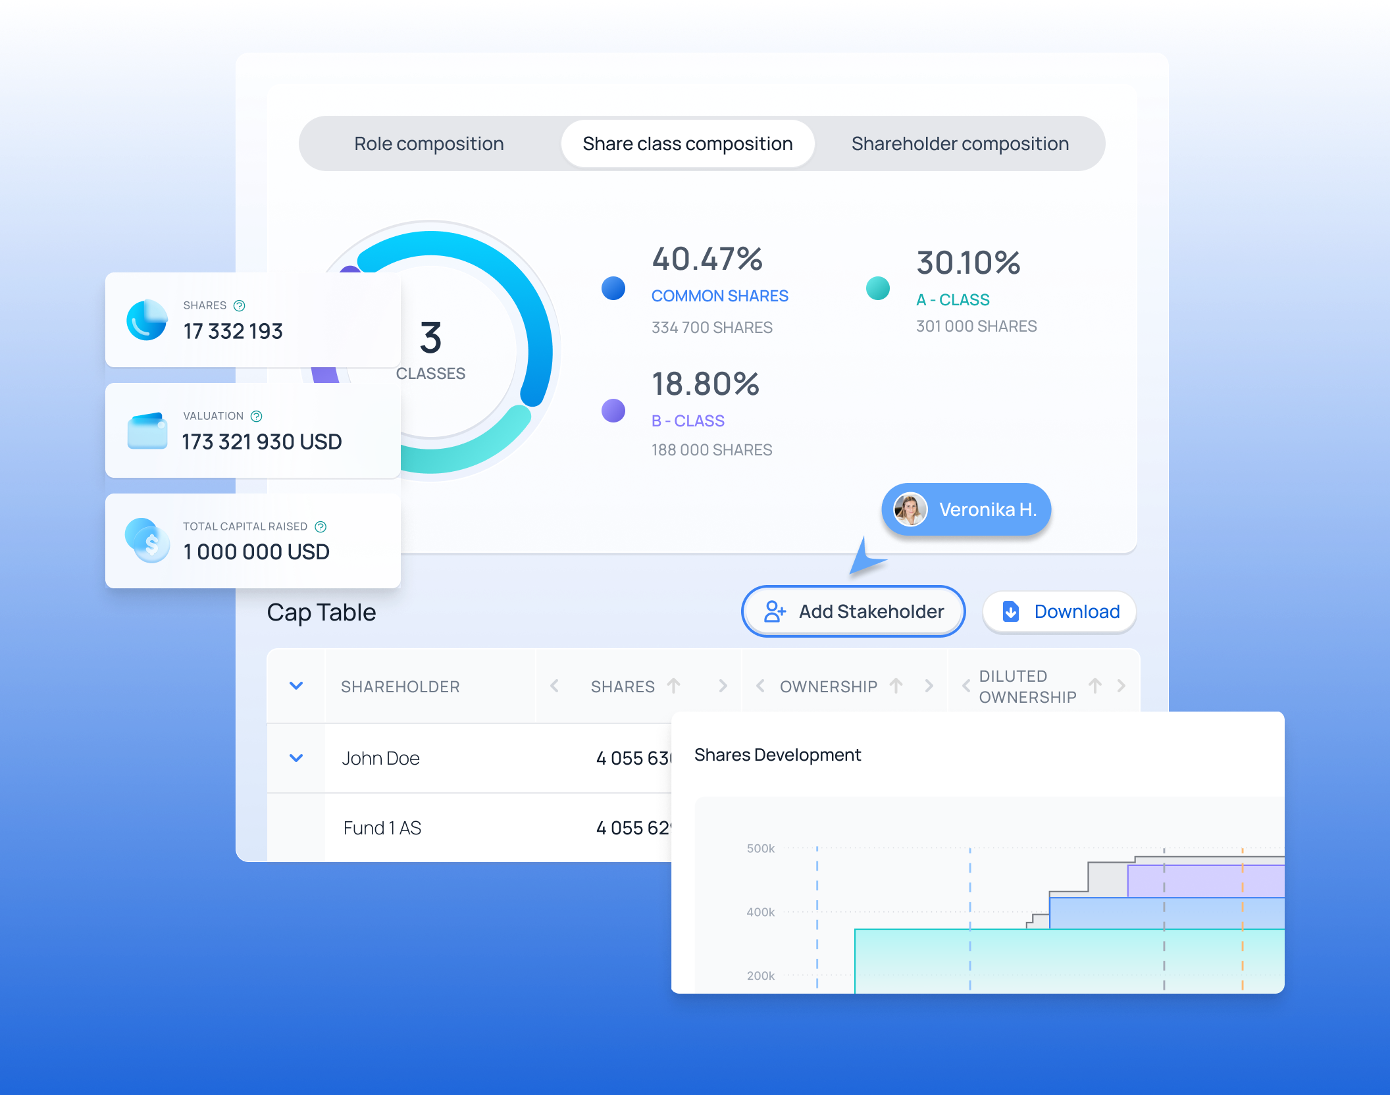Viewport: 1390px width, 1095px height.
Task: Expand all rows with header chevron
Action: coord(296,686)
